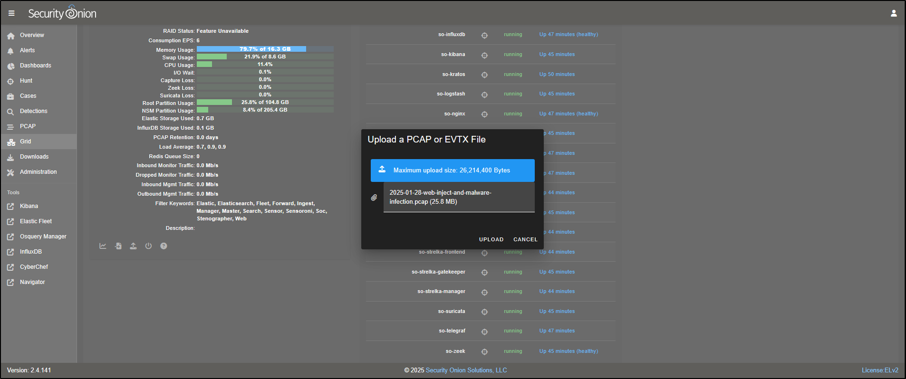Click the crosshair icon for so-suricata
The height and width of the screenshot is (379, 906).
point(484,312)
